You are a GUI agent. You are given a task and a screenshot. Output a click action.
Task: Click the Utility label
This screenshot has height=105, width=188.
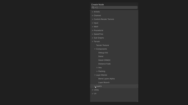(x=96, y=90)
